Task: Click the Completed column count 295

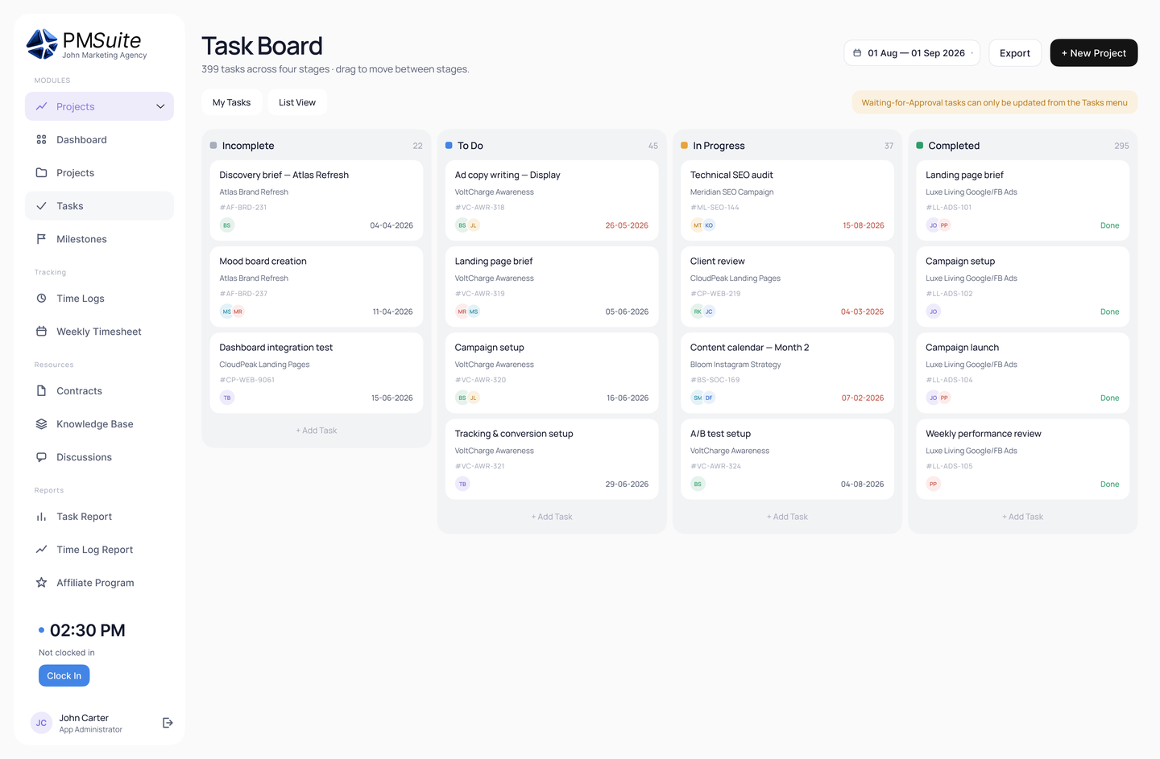Action: tap(1121, 146)
